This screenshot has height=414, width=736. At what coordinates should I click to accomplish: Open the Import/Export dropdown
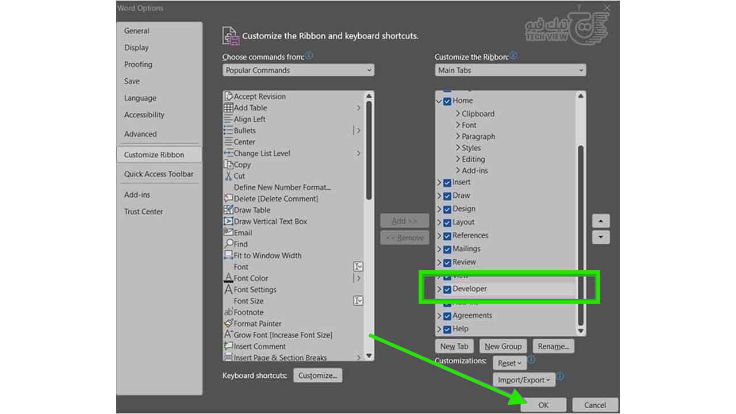coord(524,379)
